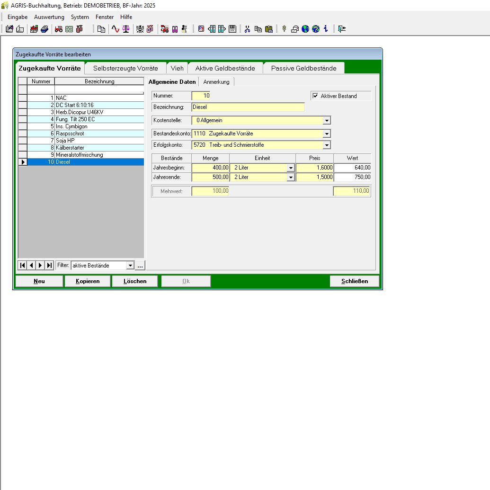Click the red wave curve icon

click(115, 29)
